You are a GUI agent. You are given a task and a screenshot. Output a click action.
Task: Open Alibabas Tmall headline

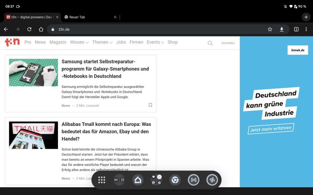click(106, 132)
